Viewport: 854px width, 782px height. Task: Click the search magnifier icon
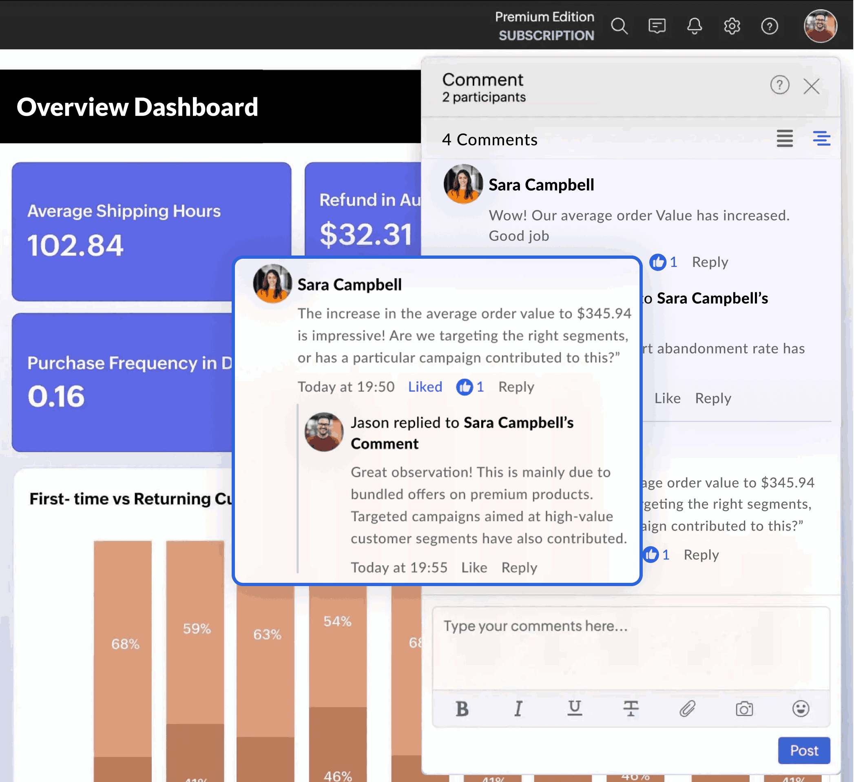pos(619,26)
